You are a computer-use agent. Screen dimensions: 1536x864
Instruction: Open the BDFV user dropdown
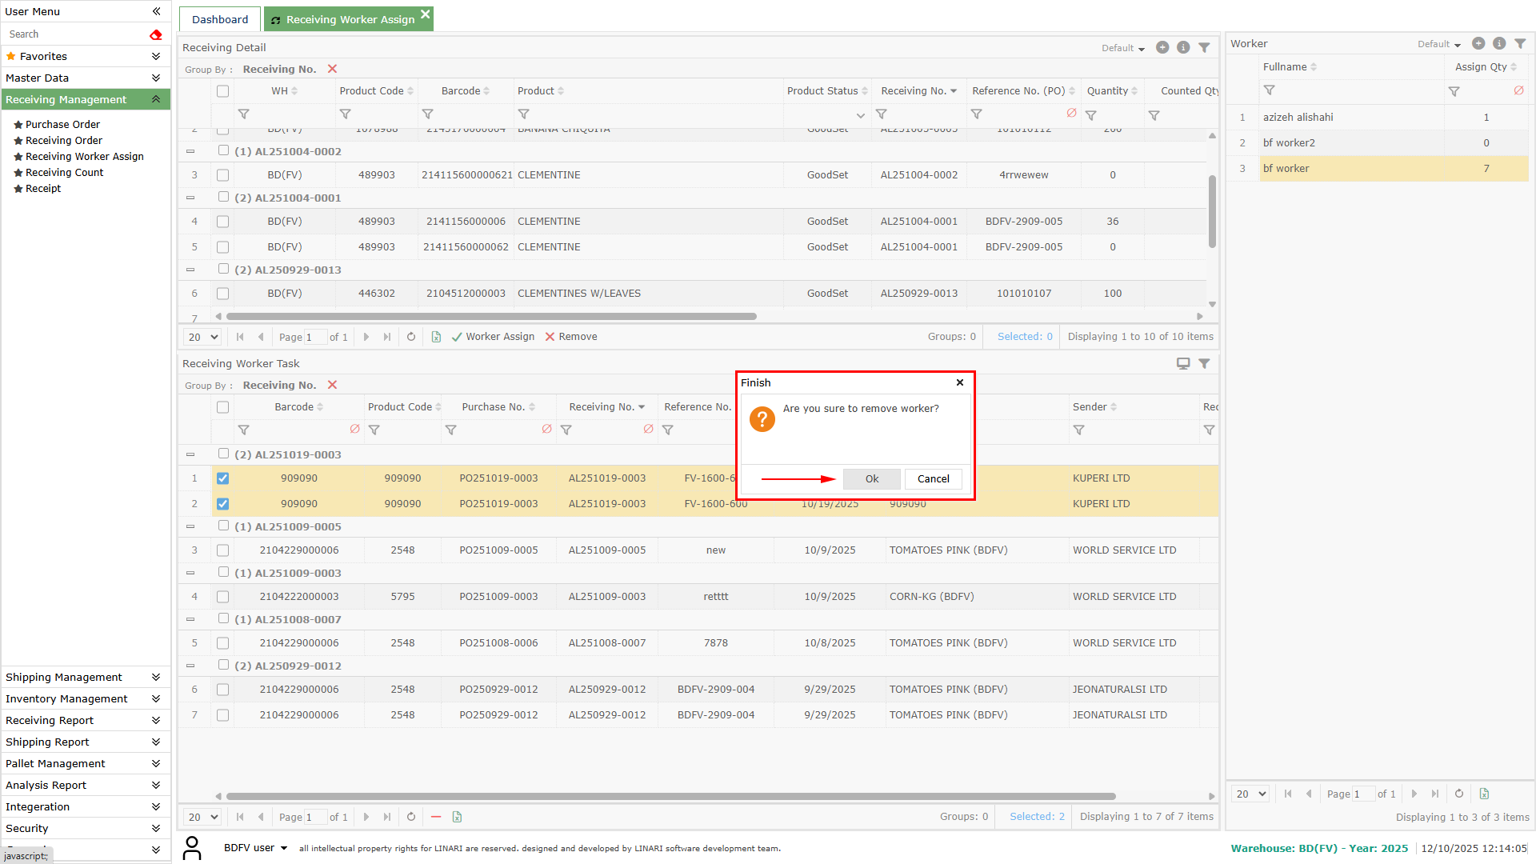click(255, 848)
